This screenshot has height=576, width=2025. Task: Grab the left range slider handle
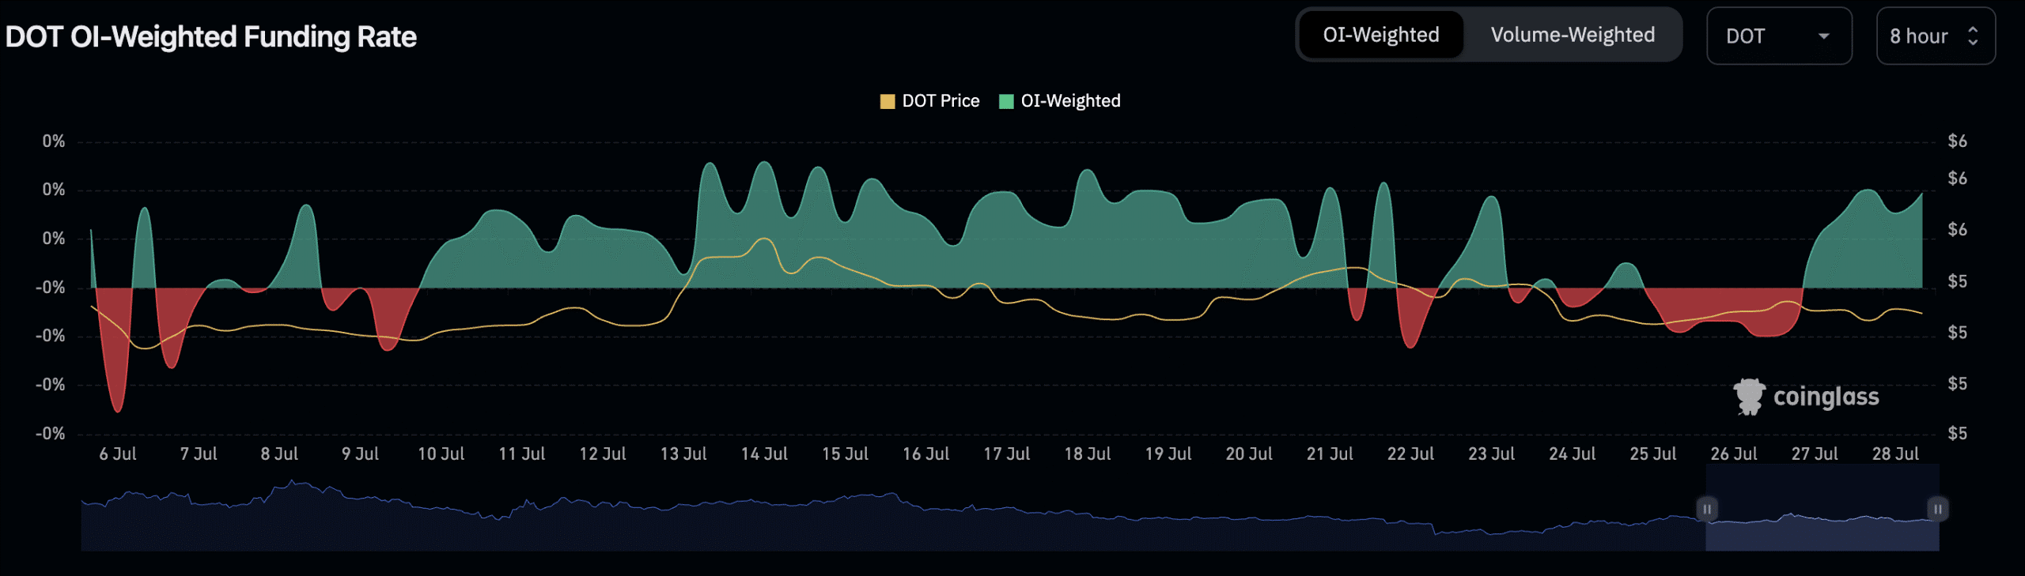pyautogui.click(x=1706, y=509)
